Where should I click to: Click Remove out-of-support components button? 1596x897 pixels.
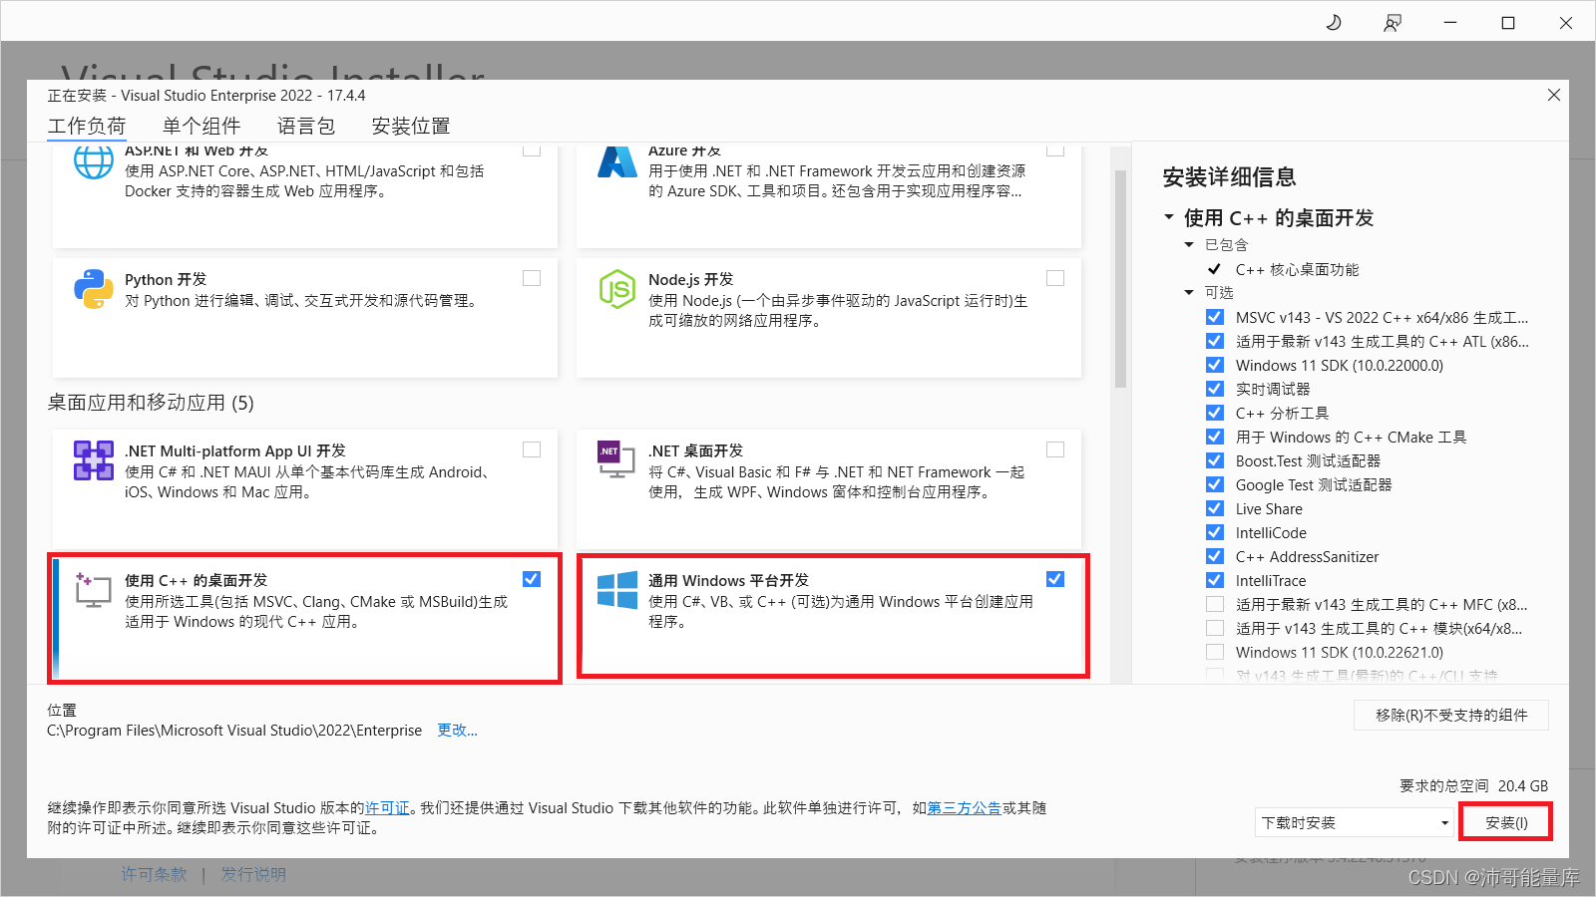tap(1451, 715)
